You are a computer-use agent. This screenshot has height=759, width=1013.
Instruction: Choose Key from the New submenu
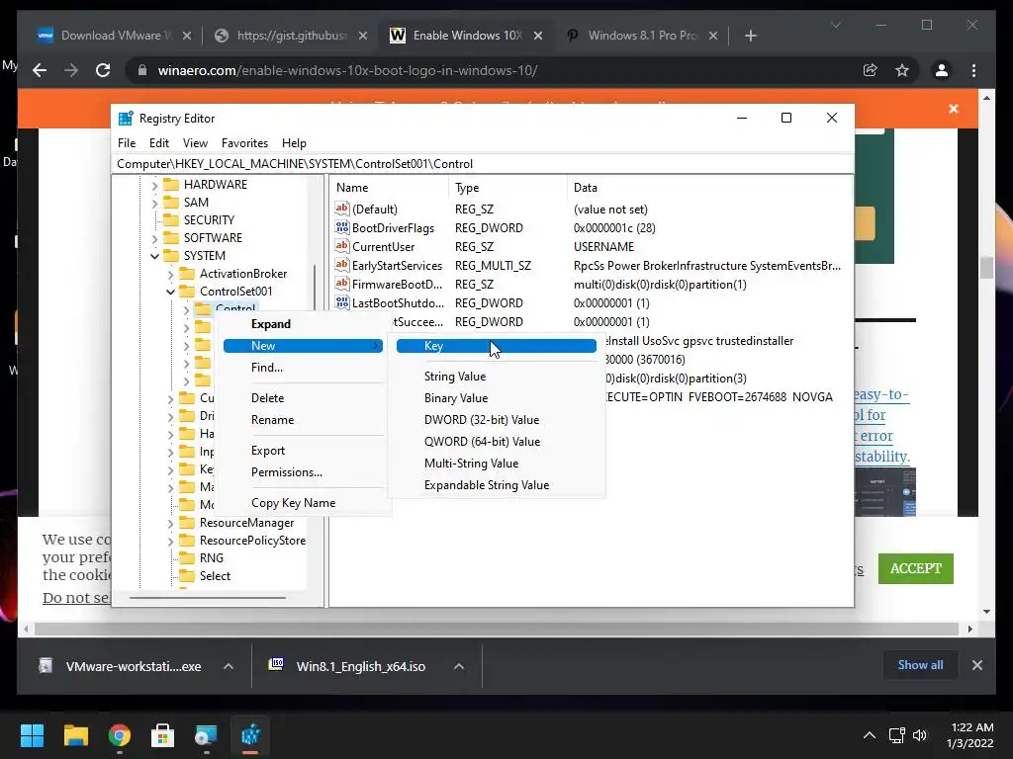[x=497, y=346]
